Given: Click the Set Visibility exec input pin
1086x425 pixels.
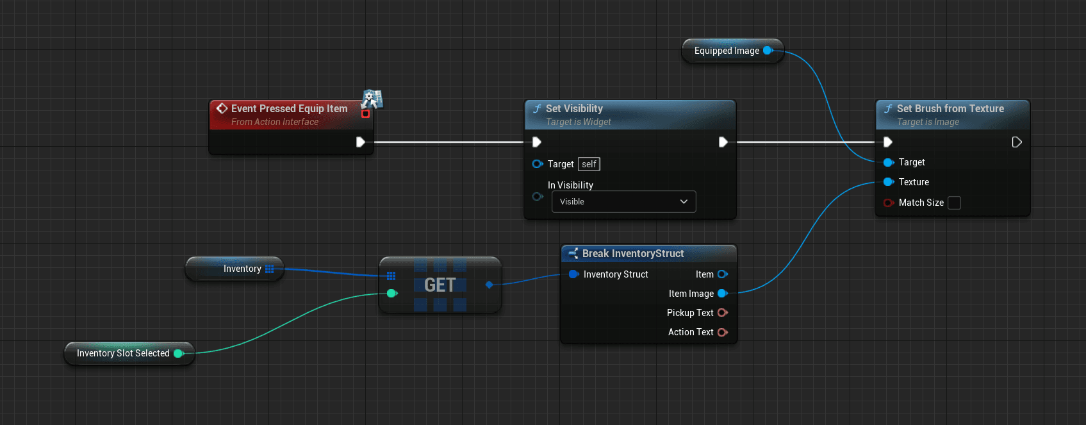Looking at the screenshot, I should (x=537, y=142).
